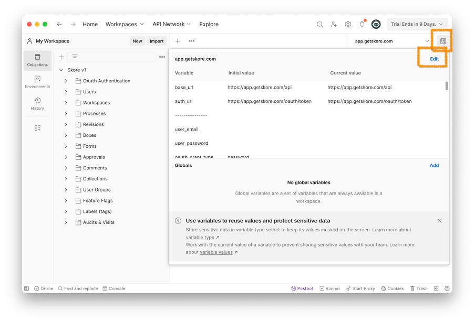Image resolution: width=475 pixels, height=322 pixels.
Task: Open the user avatar menu
Action: (376, 24)
